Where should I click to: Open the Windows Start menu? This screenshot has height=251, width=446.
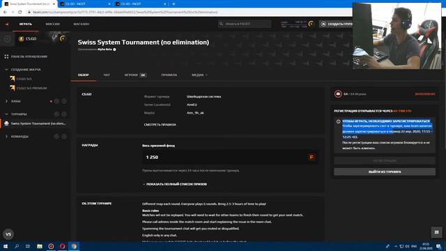(x=6, y=246)
